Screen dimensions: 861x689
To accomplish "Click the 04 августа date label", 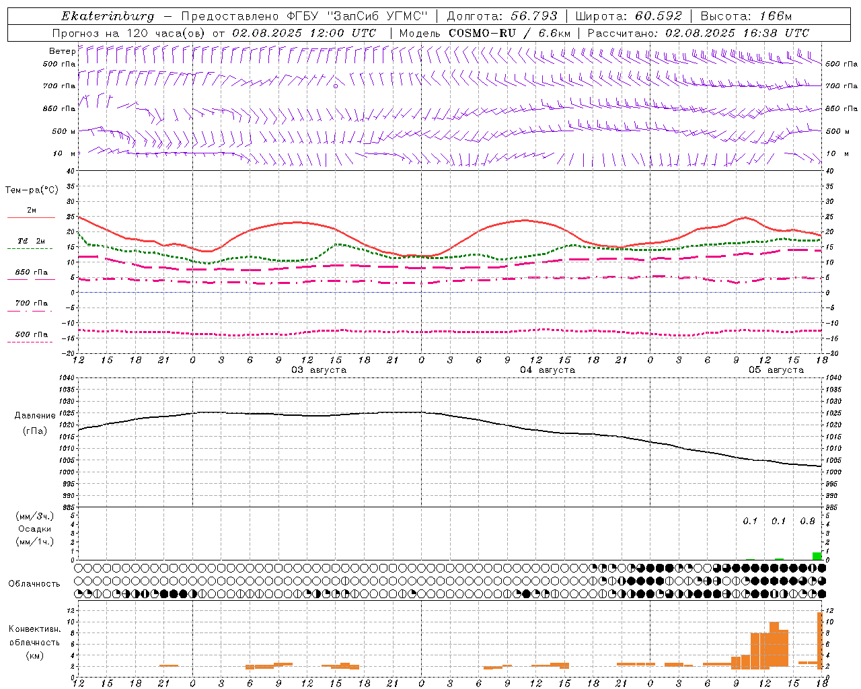I will pyautogui.click(x=548, y=370).
